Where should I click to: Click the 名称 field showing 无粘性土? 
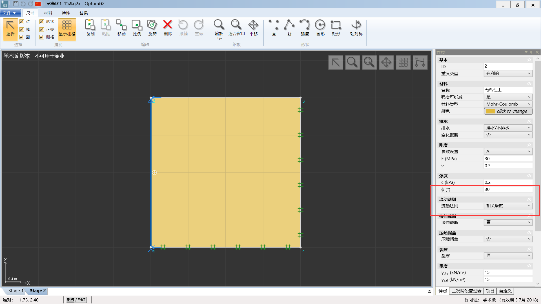point(508,90)
